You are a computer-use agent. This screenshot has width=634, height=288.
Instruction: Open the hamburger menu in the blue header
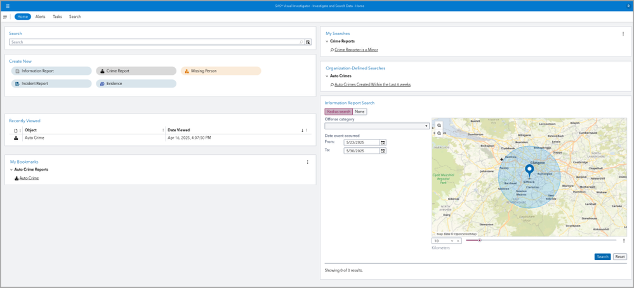8,6
